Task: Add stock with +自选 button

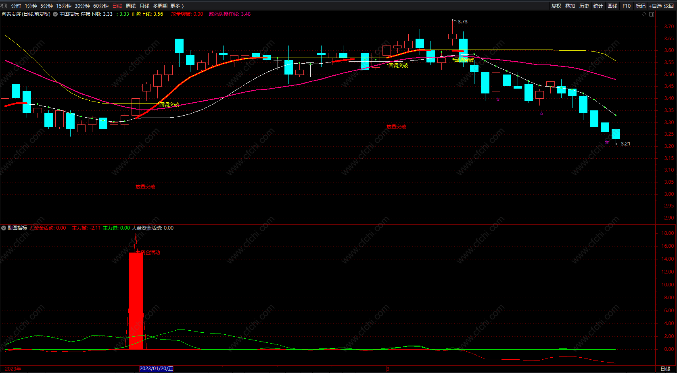Action: click(655, 6)
